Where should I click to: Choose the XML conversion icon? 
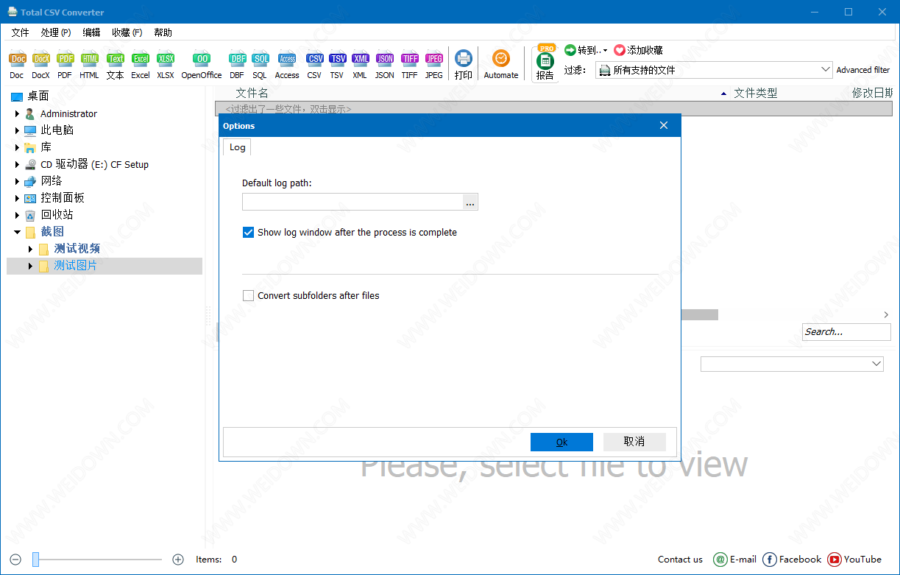[x=360, y=65]
